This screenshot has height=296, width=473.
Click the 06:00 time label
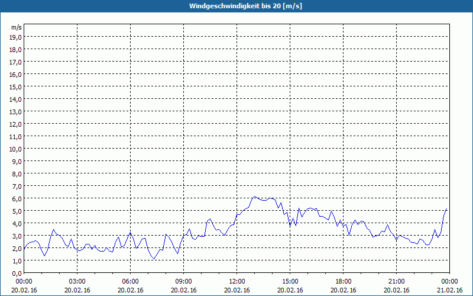130,282
